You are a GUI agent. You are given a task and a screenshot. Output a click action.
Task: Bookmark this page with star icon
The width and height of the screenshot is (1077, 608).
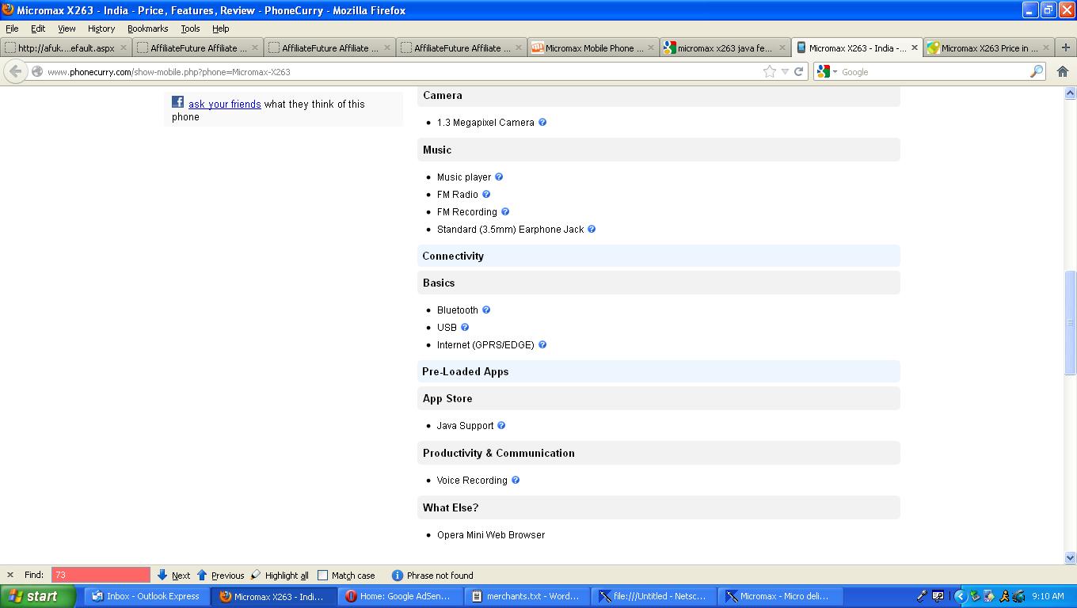pos(769,71)
